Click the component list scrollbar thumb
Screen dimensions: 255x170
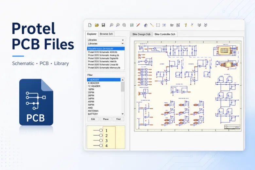coord(123,87)
